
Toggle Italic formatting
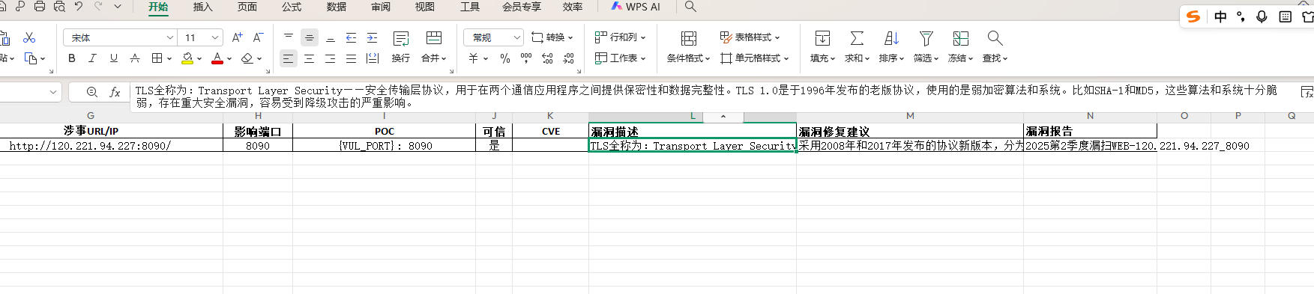coord(93,58)
